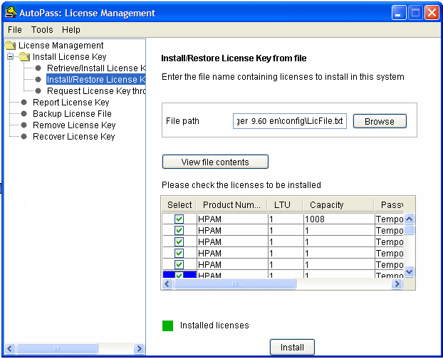Open Remove License Key in the tree
Image resolution: width=443 pixels, height=359 pixels.
(x=74, y=125)
